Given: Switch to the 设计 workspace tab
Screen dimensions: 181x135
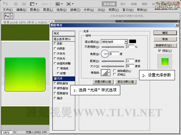Looking at the screenshot, I should pyautogui.click(x=123, y=4).
